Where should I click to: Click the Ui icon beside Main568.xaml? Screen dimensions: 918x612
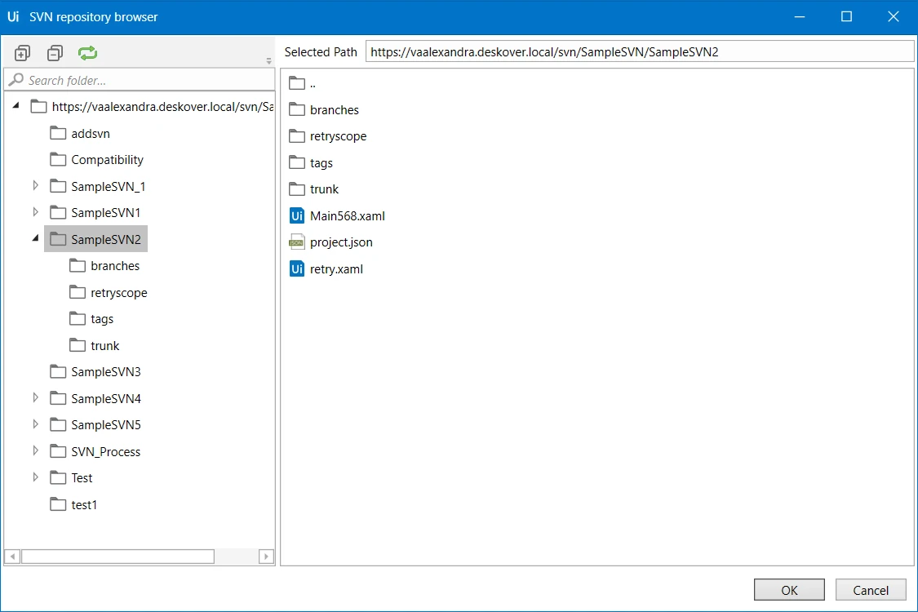tap(297, 215)
